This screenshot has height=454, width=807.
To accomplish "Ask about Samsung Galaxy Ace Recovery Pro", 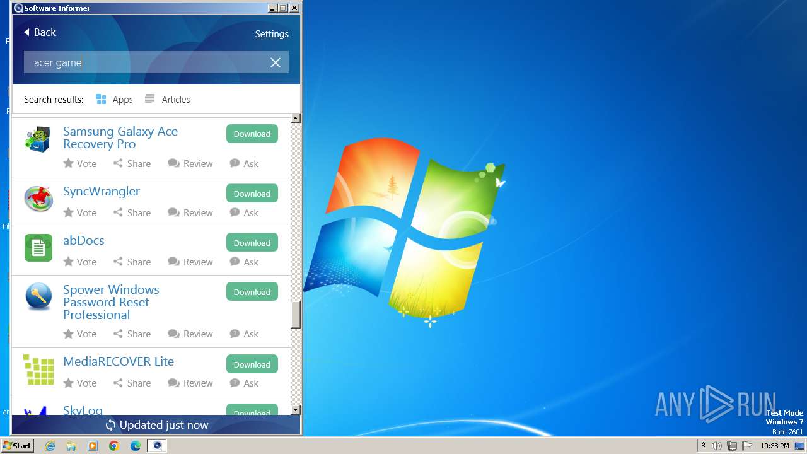I will [244, 163].
